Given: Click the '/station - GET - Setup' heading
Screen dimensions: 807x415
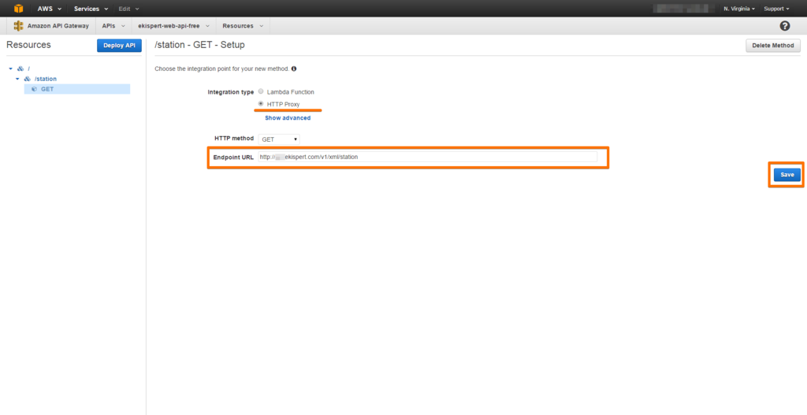Looking at the screenshot, I should (199, 45).
